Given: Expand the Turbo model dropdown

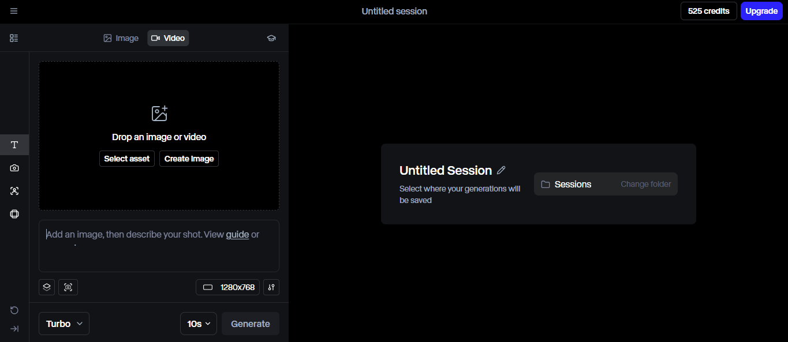Looking at the screenshot, I should click(64, 324).
